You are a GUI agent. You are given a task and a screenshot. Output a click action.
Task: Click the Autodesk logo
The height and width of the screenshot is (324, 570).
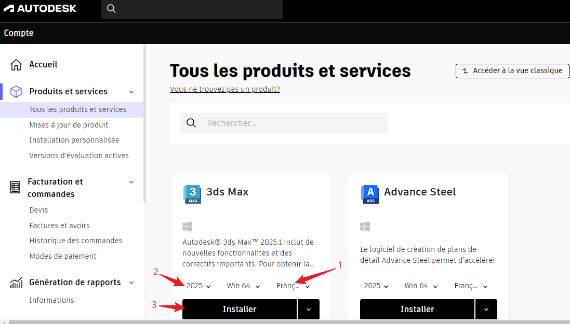pos(40,9)
